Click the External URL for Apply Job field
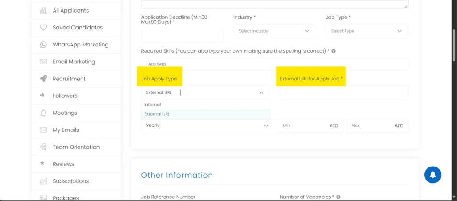The height and width of the screenshot is (201, 457). click(344, 93)
